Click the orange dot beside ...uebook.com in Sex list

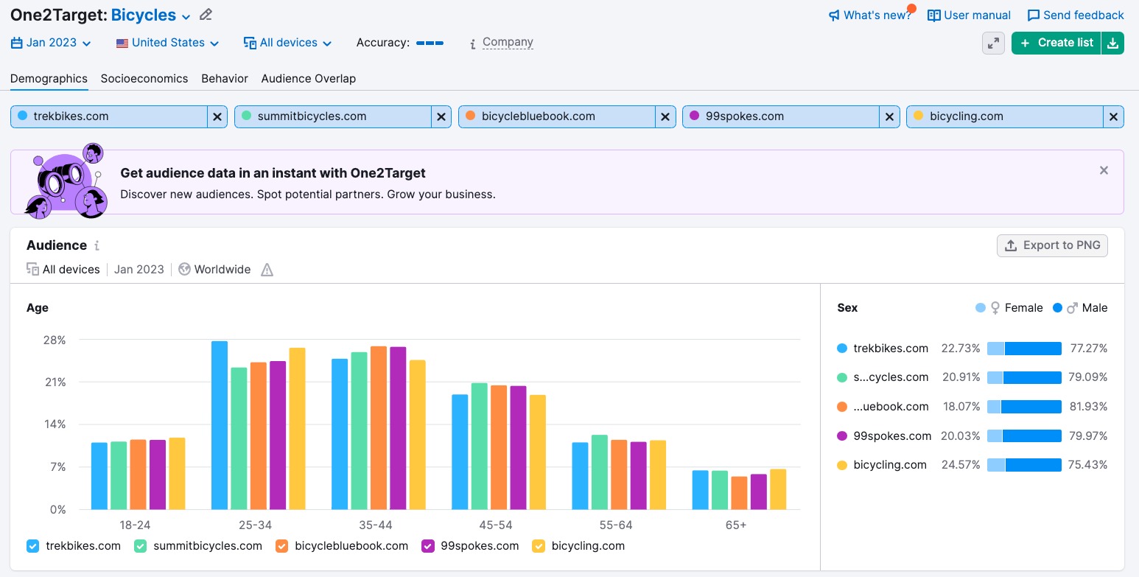(x=843, y=407)
